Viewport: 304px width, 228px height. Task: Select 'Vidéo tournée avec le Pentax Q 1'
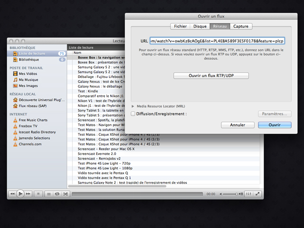pyautogui.click(x=163, y=178)
